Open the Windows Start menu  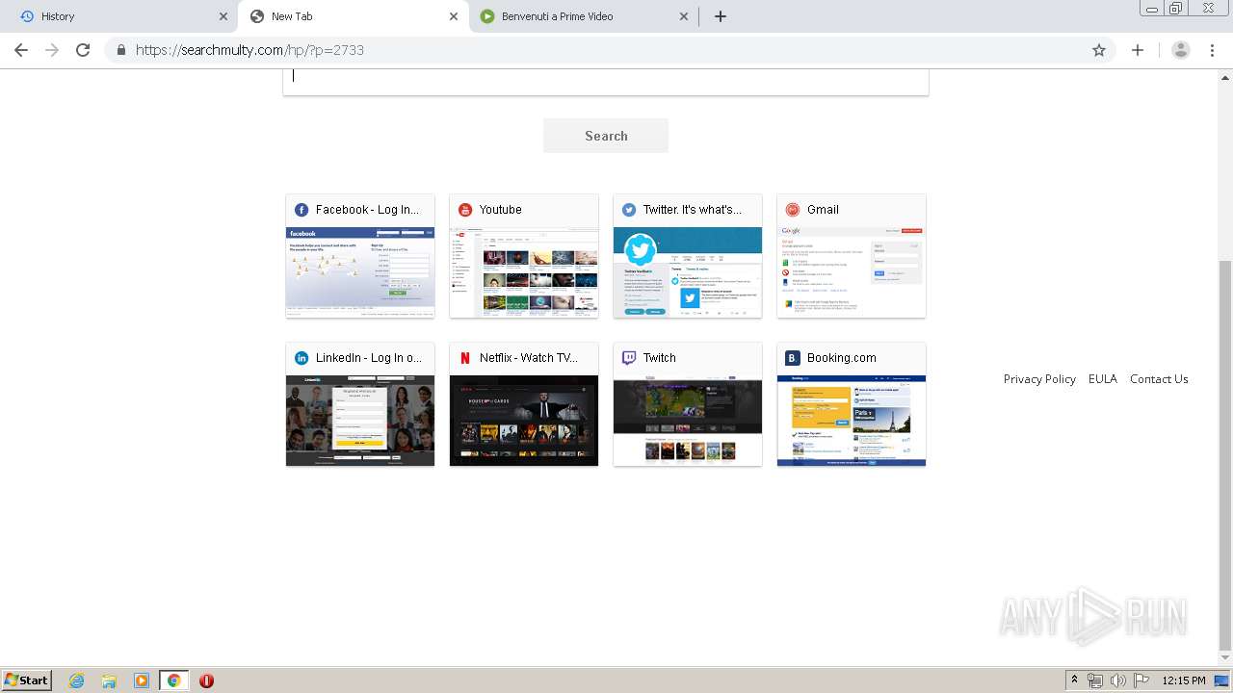point(26,680)
